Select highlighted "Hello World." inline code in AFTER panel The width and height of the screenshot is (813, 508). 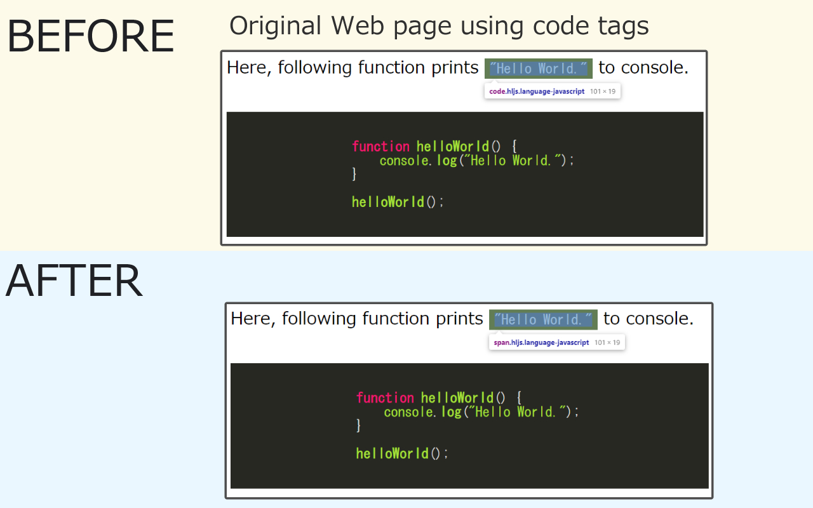point(543,319)
